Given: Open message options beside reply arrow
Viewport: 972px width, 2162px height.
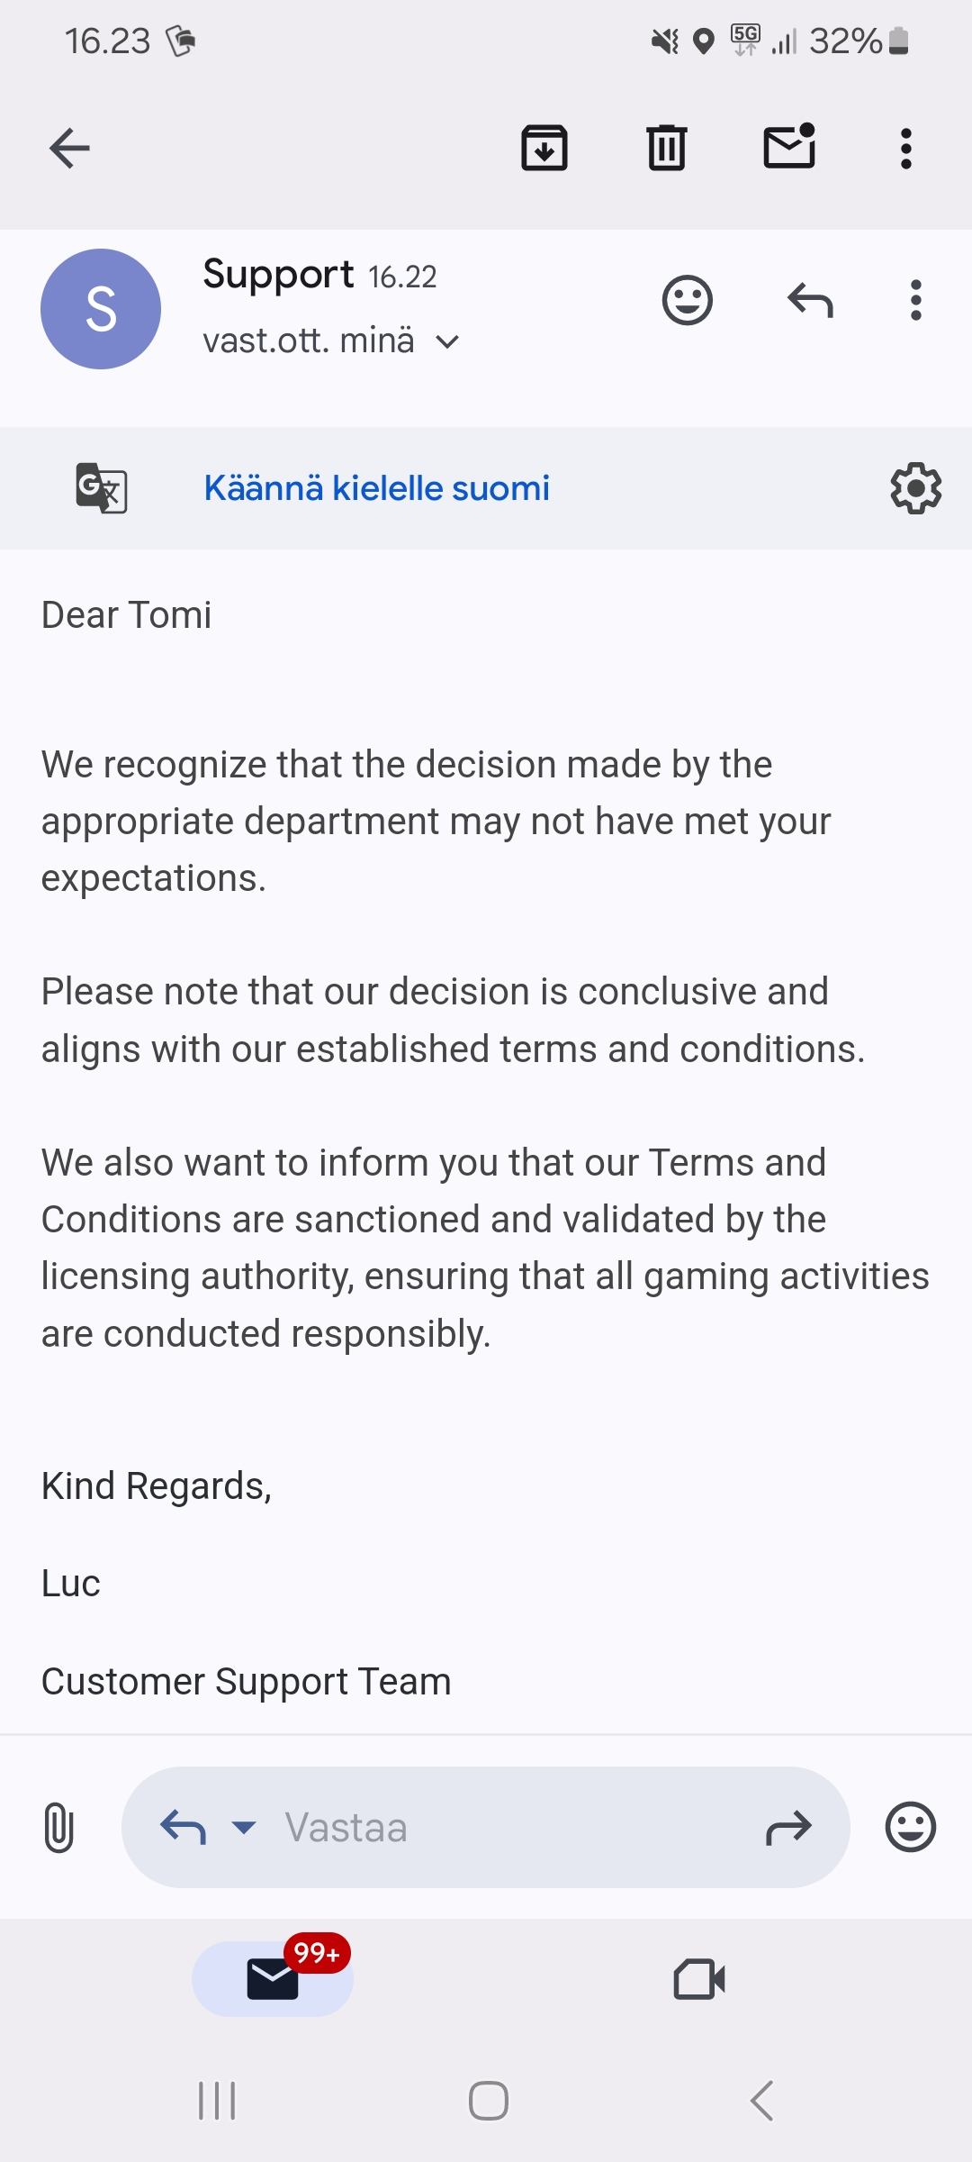Looking at the screenshot, I should click(916, 301).
